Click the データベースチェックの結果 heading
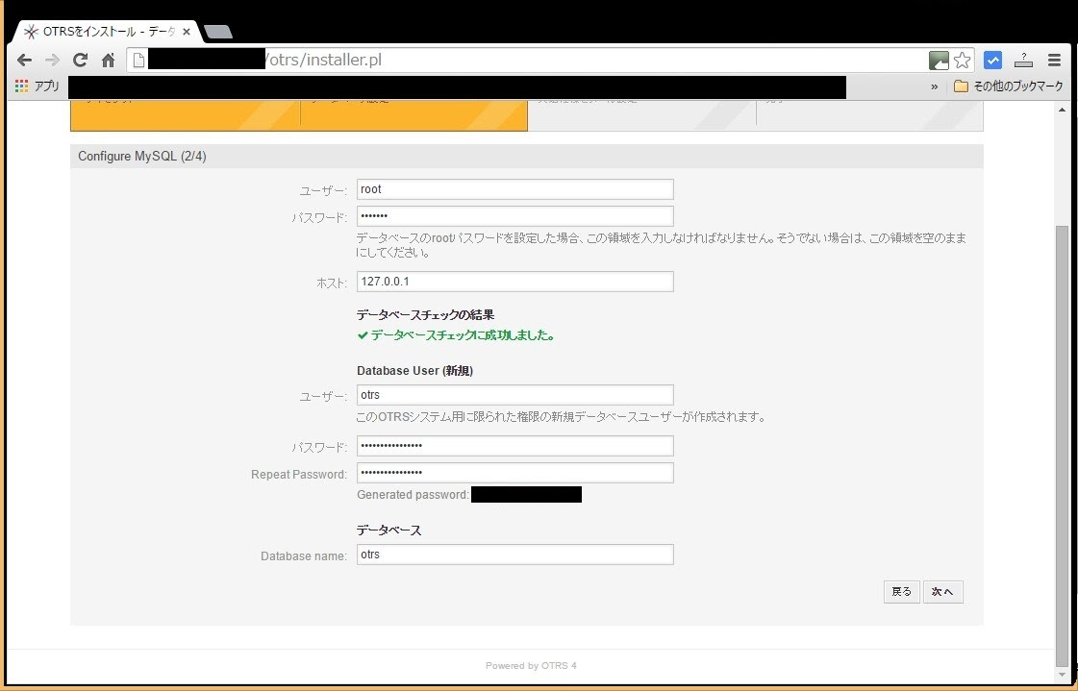 click(x=426, y=315)
